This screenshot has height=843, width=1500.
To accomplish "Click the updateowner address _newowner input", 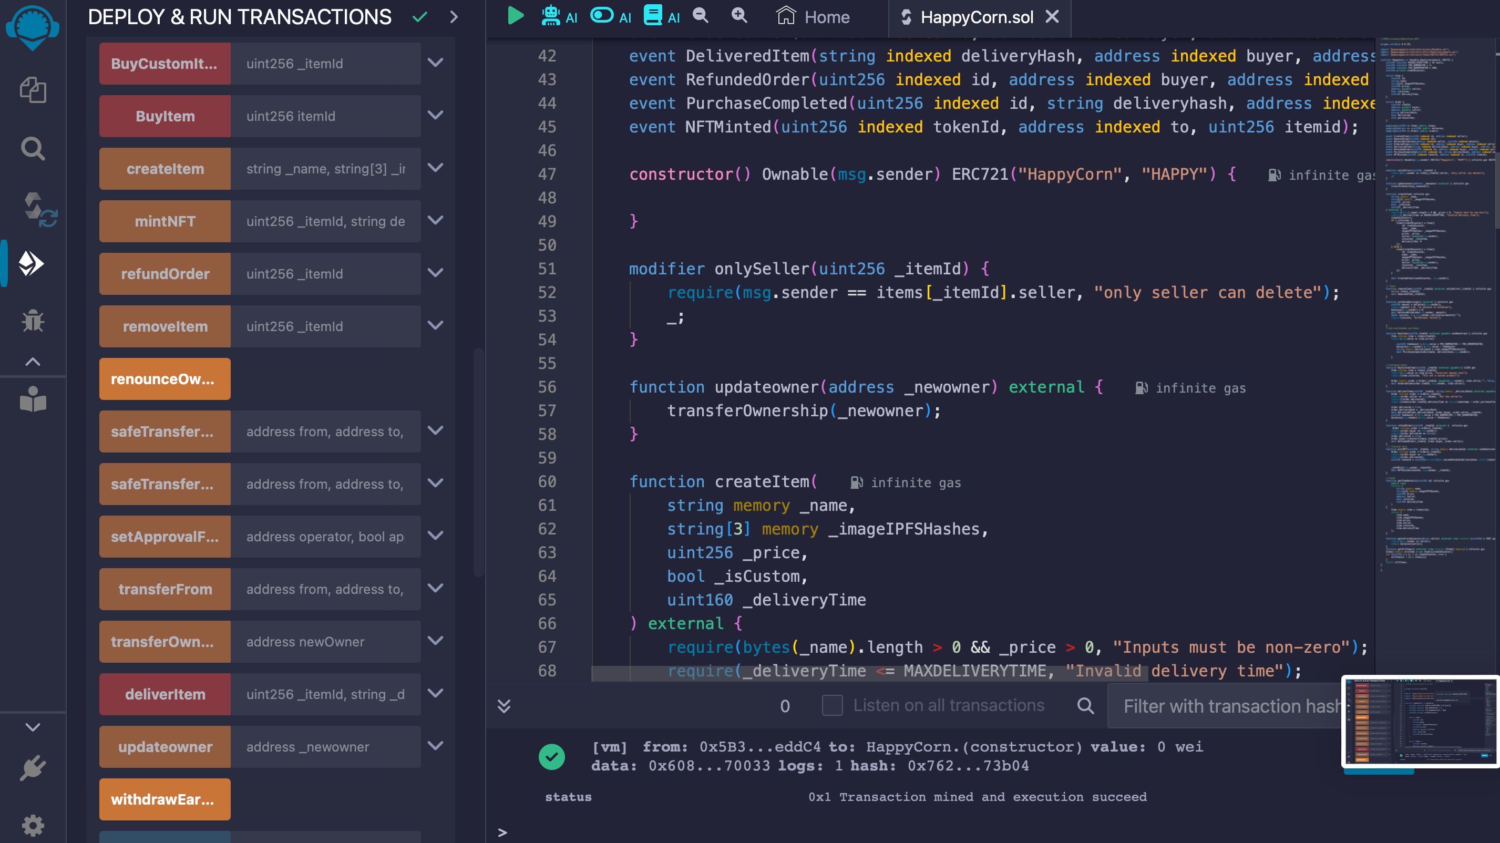I will point(325,747).
